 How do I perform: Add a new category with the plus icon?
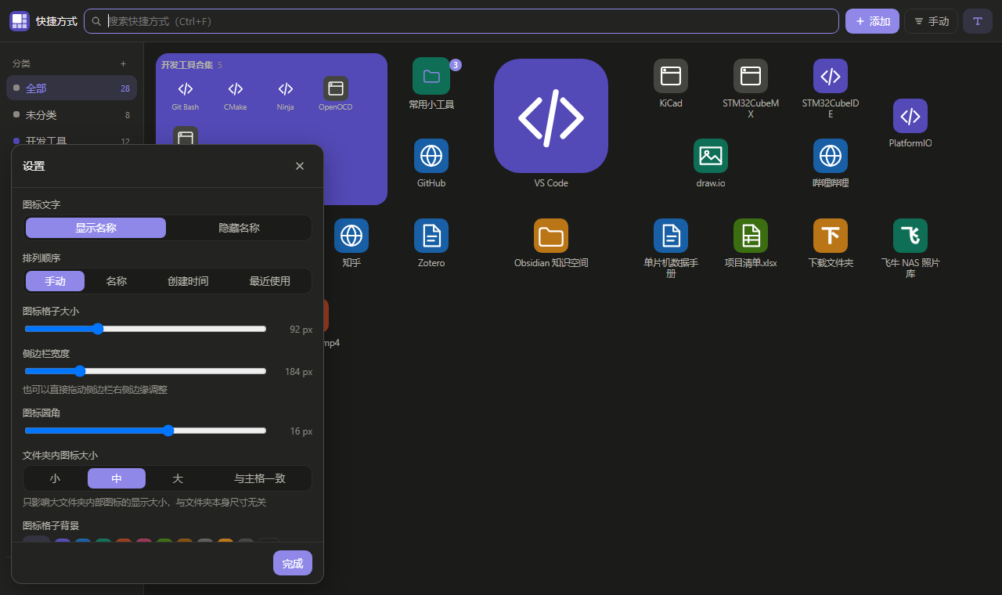tap(123, 63)
